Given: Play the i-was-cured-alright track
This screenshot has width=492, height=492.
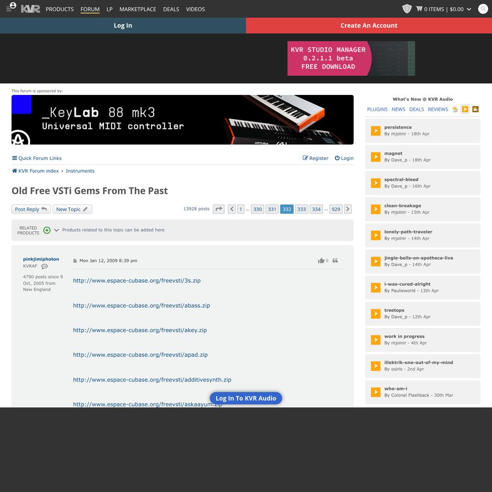Looking at the screenshot, I should (x=375, y=287).
